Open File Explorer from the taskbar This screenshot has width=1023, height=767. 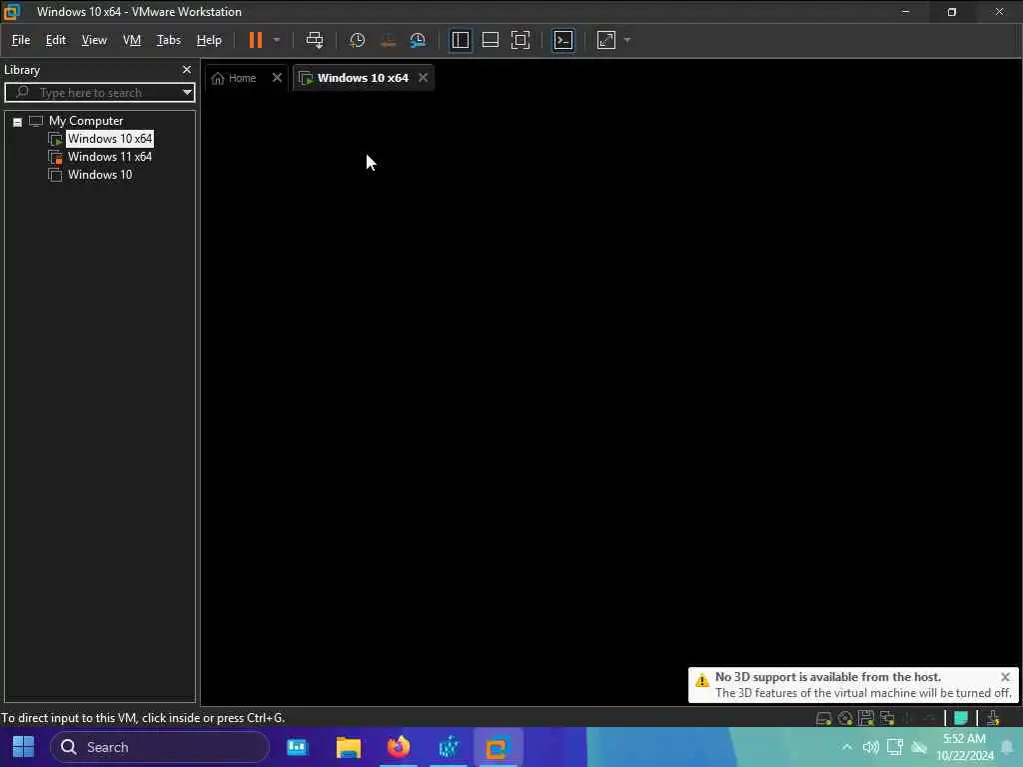point(349,747)
